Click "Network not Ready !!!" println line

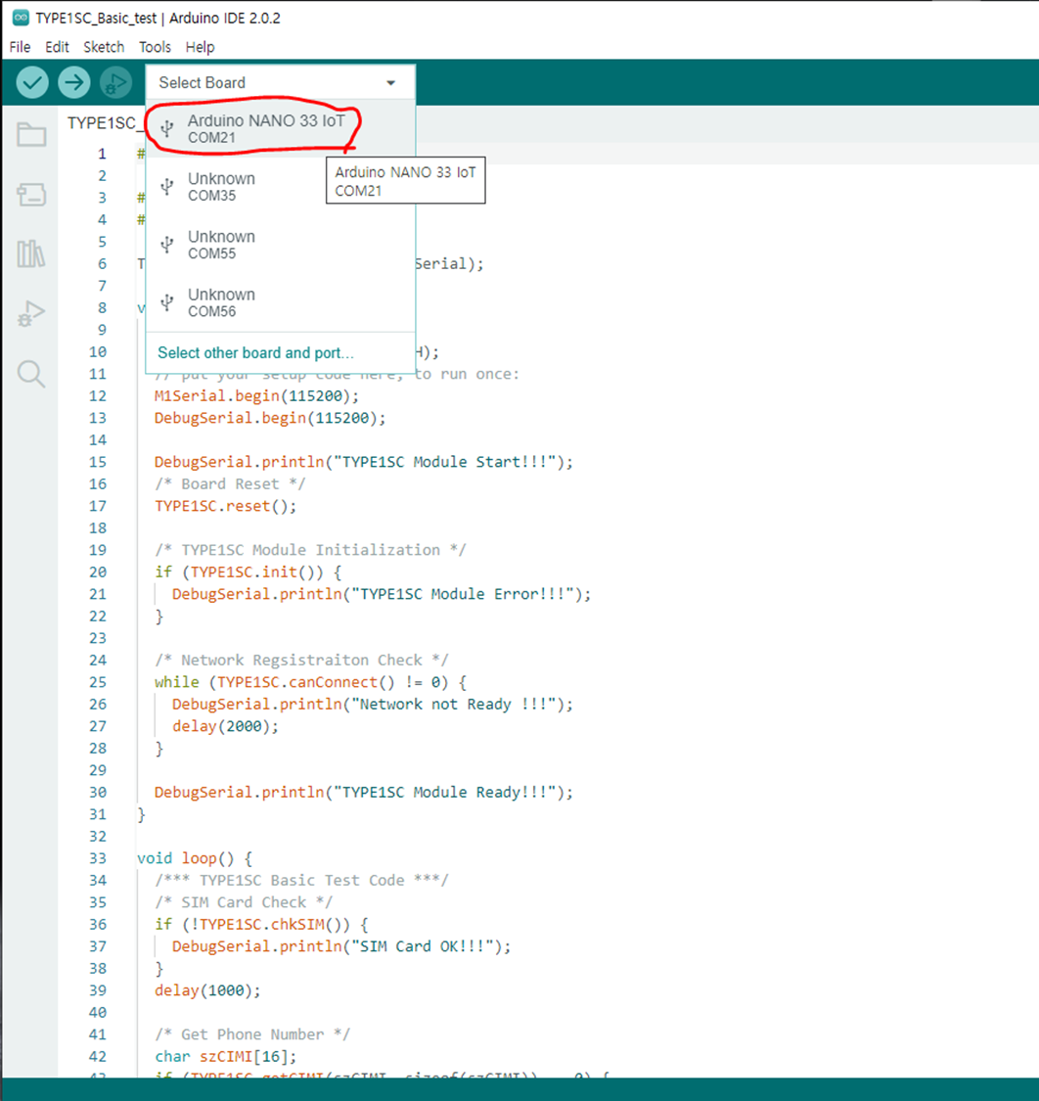tap(373, 705)
